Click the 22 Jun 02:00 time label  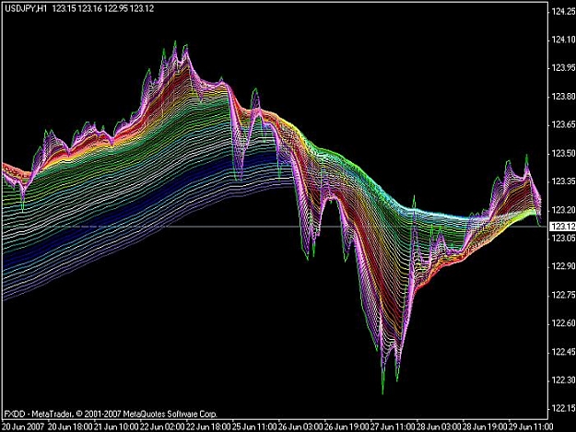click(x=162, y=426)
